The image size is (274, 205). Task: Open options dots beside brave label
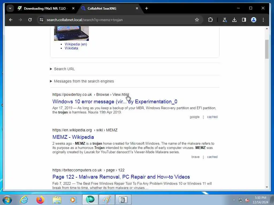pyautogui.click(x=203, y=157)
